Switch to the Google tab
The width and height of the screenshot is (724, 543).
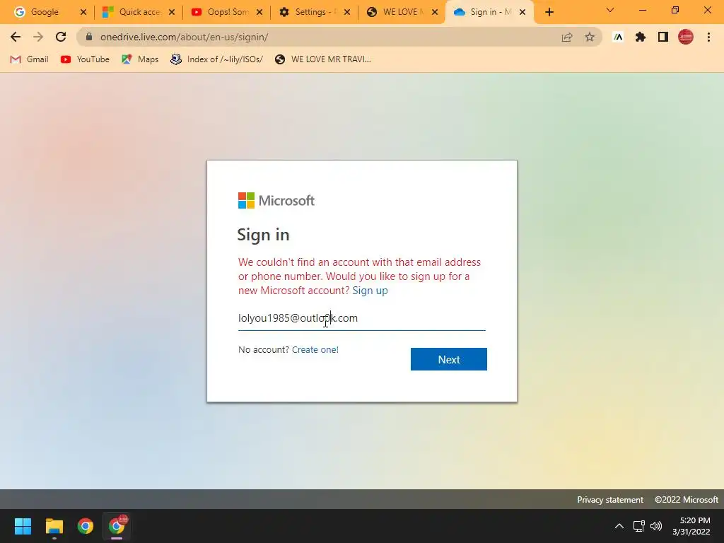pyautogui.click(x=44, y=12)
